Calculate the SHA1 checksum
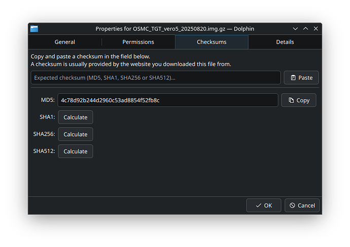The width and height of the screenshot is (350, 247). [75, 117]
